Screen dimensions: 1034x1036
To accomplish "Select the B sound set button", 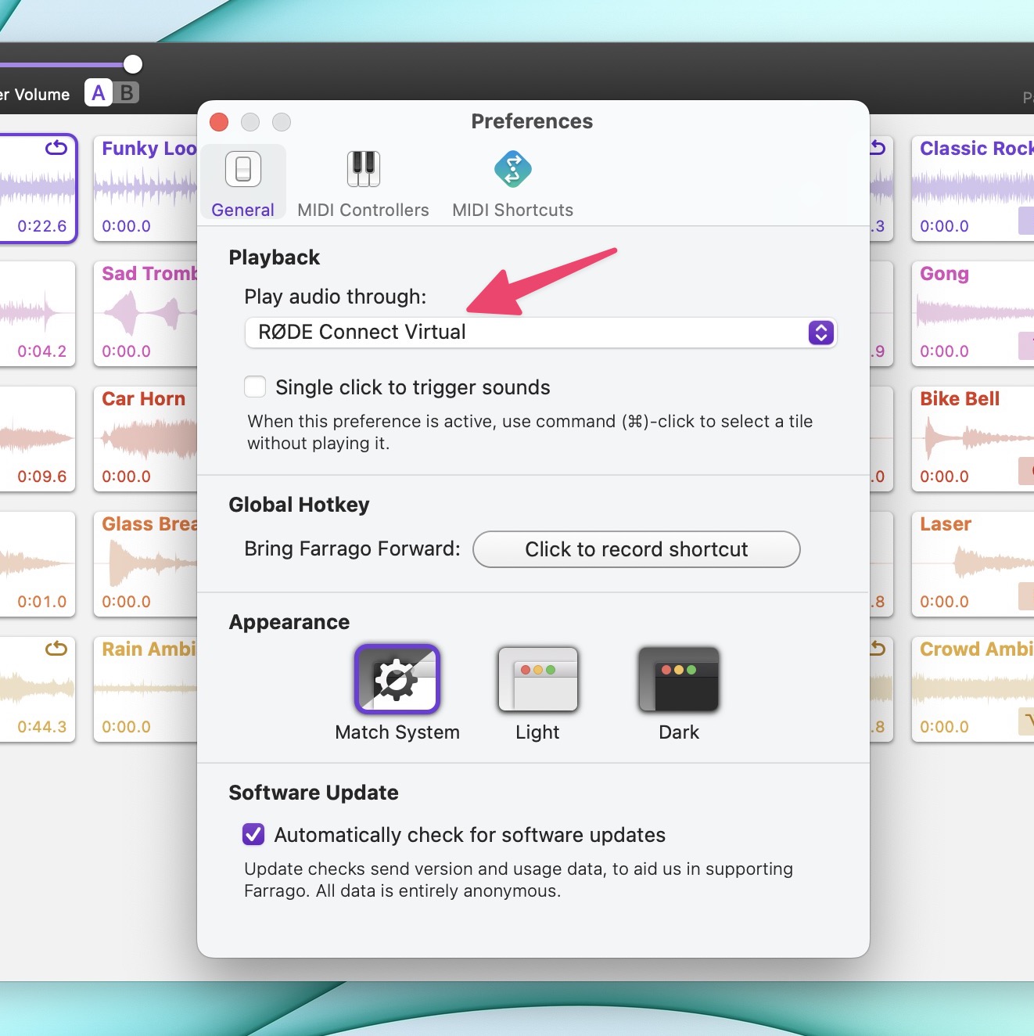I will click(127, 93).
